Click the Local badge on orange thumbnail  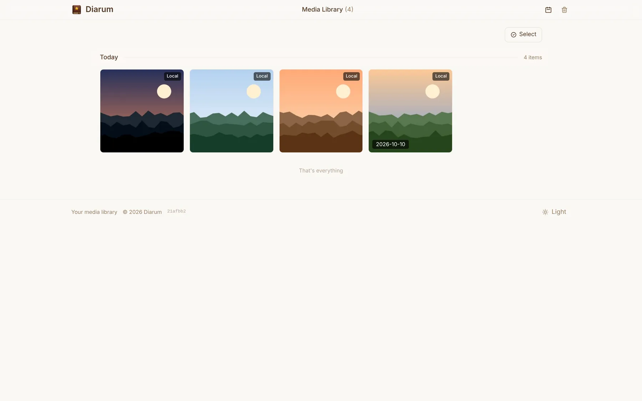click(x=351, y=76)
